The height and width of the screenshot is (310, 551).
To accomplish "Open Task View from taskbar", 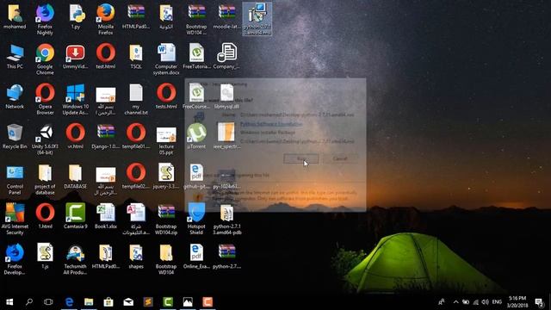I will coord(48,302).
